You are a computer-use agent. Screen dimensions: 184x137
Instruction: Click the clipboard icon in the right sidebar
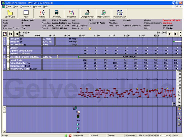(x=179, y=124)
